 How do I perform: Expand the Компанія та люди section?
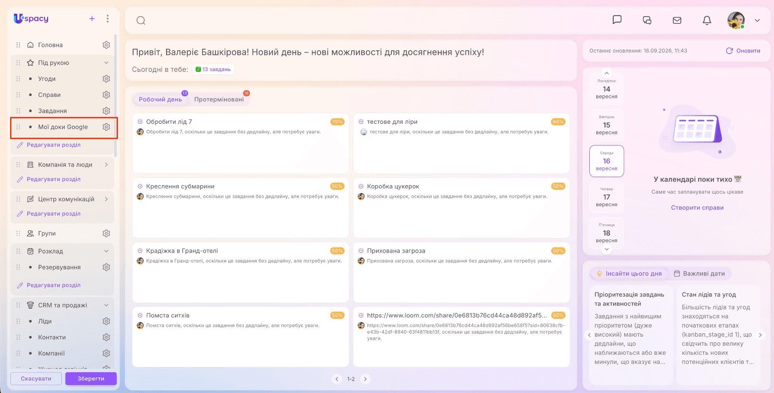pos(106,165)
